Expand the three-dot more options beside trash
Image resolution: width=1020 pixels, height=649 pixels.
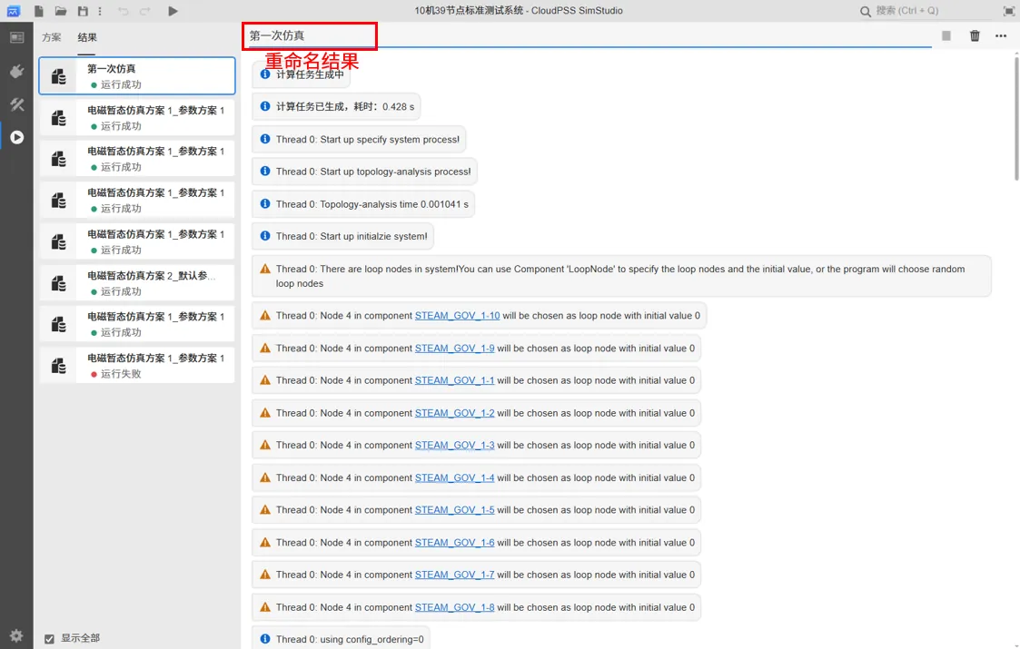pos(1001,36)
